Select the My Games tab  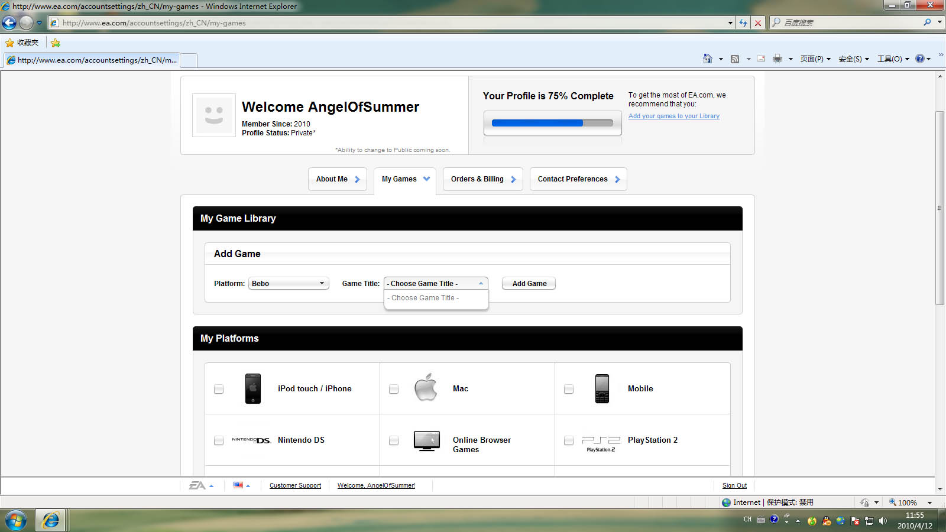click(405, 179)
